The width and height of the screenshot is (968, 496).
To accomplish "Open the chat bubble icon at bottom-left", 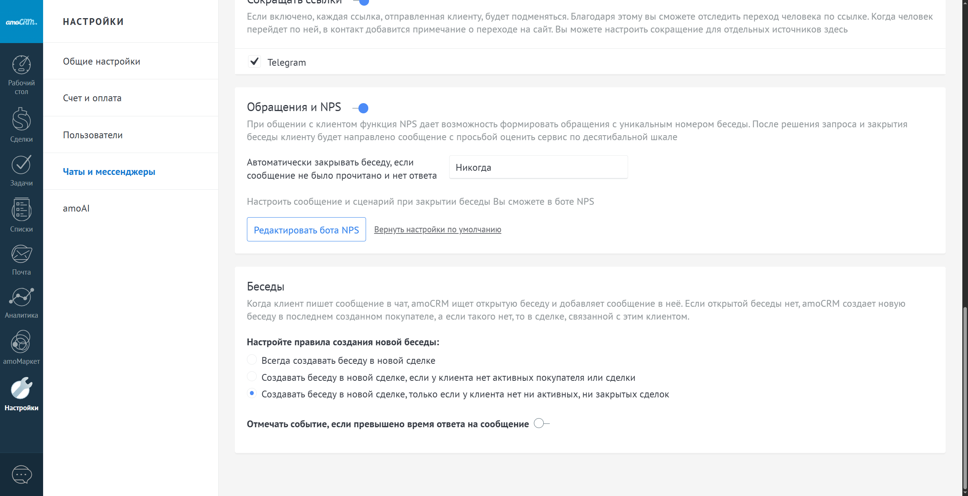I will [22, 474].
